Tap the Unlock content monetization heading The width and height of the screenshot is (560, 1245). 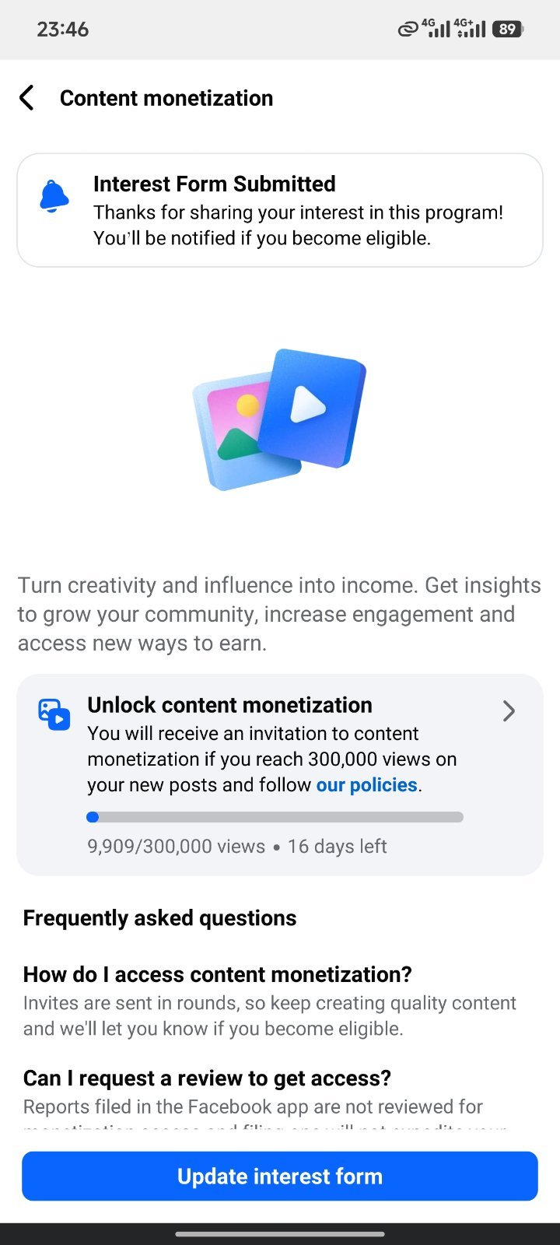229,705
